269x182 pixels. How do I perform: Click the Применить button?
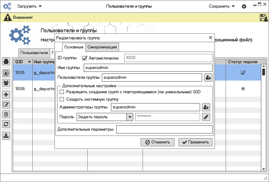(x=196, y=142)
